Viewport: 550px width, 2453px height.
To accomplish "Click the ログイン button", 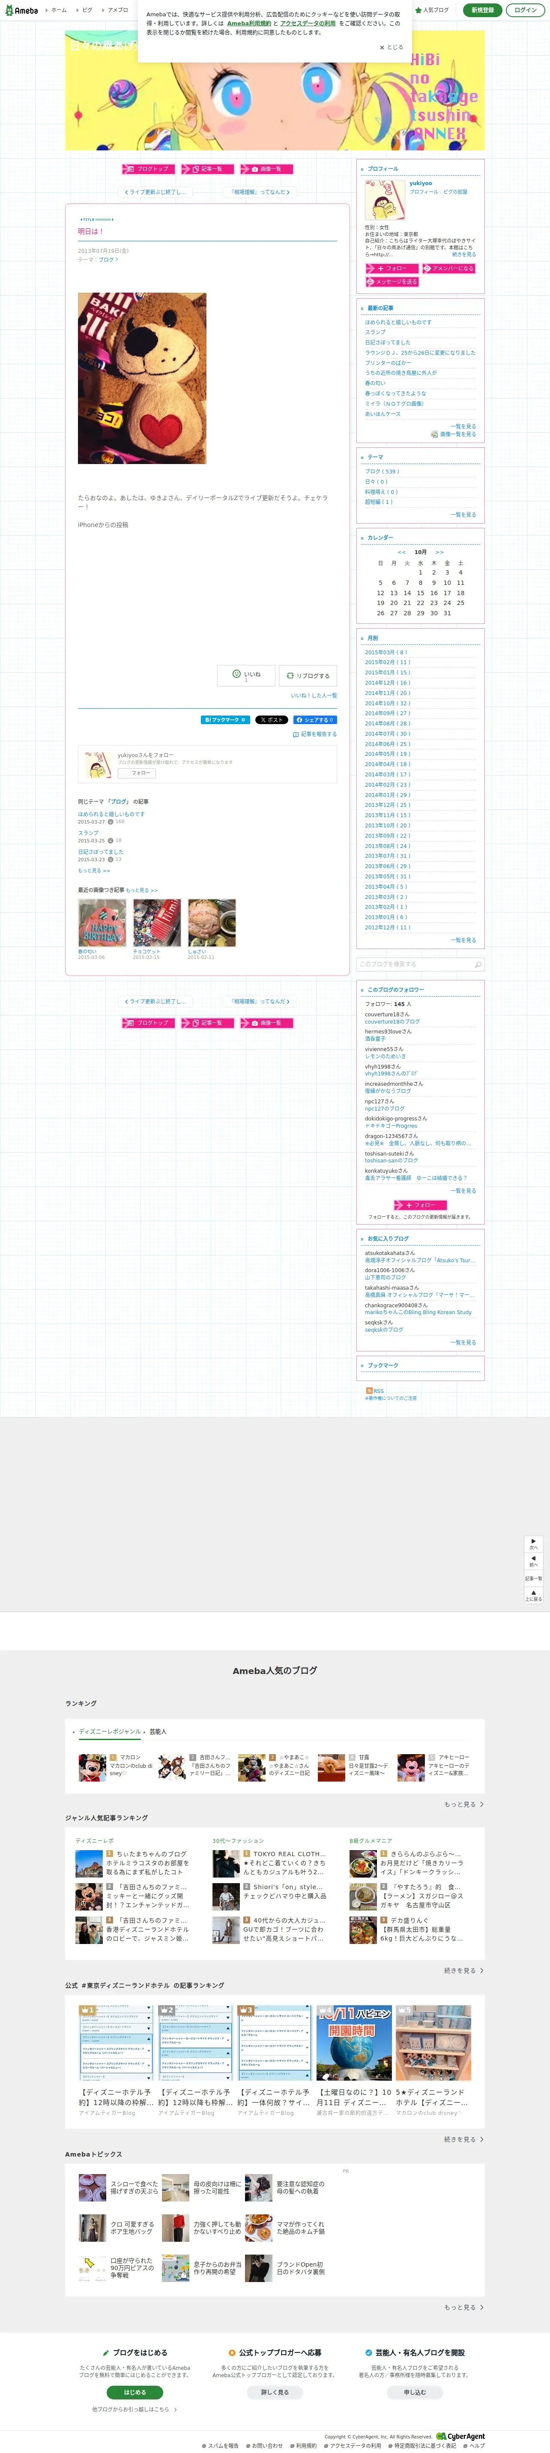I will pos(524,10).
